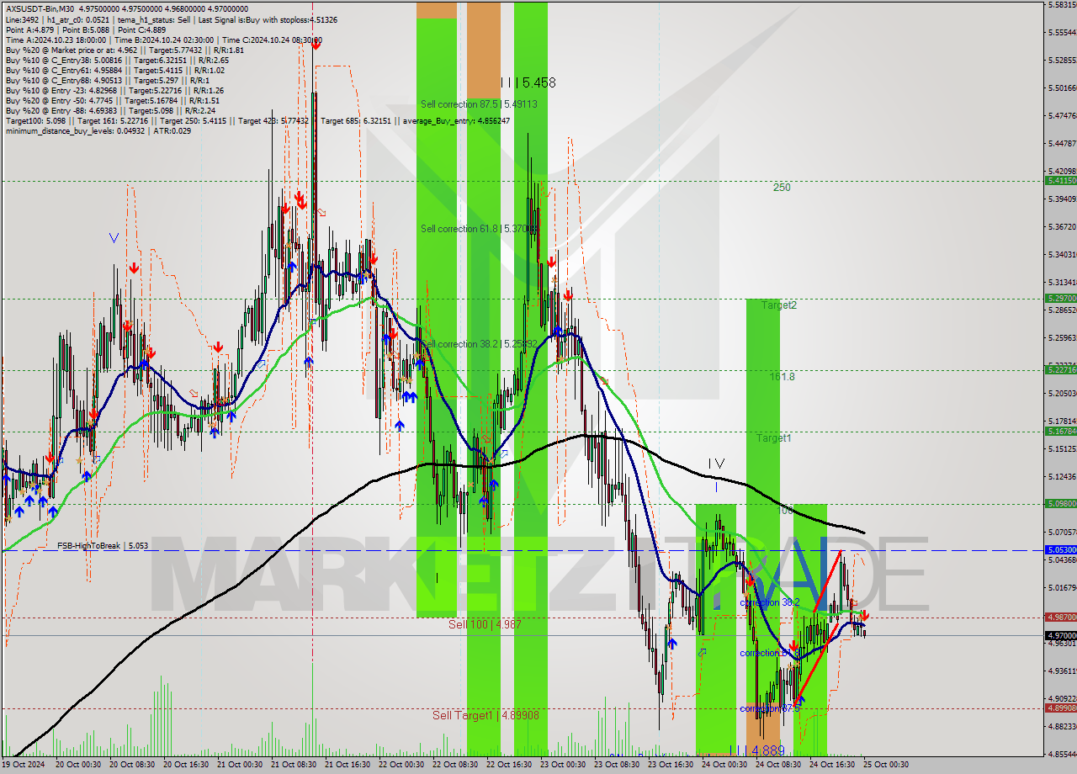
Task: Click the 'Sell correction 38.2' level label
Action: [x=479, y=344]
